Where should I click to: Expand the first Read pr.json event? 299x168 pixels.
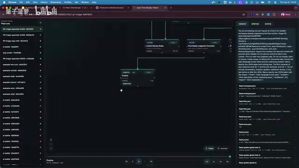(x=266, y=133)
